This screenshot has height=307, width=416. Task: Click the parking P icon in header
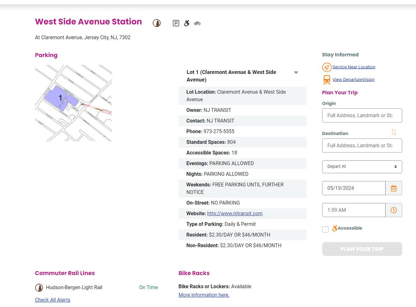[x=176, y=23]
